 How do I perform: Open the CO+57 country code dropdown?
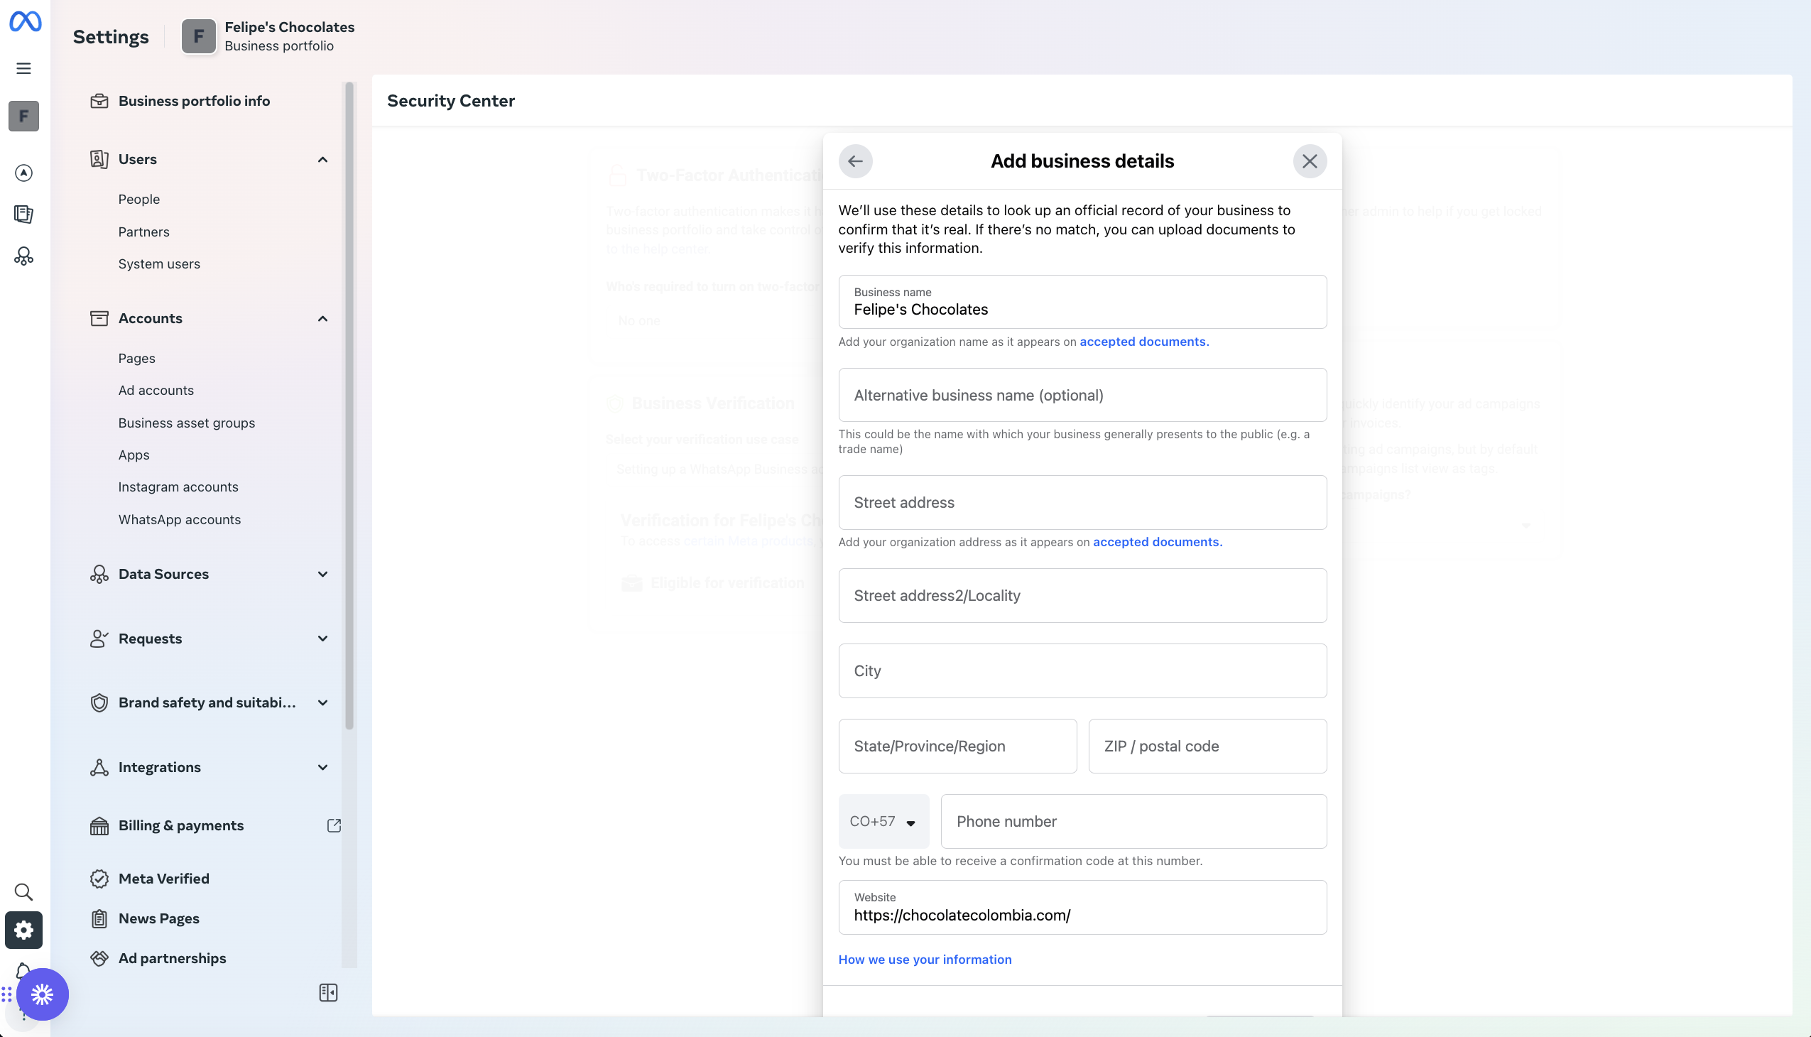(883, 821)
